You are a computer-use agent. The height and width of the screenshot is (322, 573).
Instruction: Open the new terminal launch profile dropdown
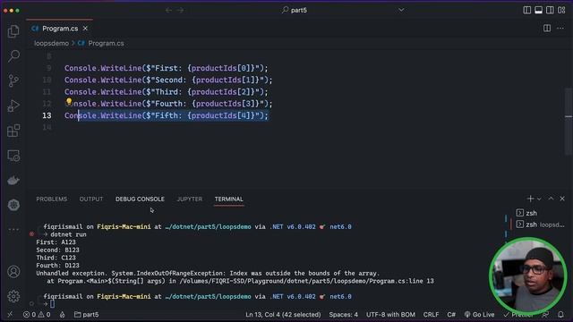click(539, 199)
